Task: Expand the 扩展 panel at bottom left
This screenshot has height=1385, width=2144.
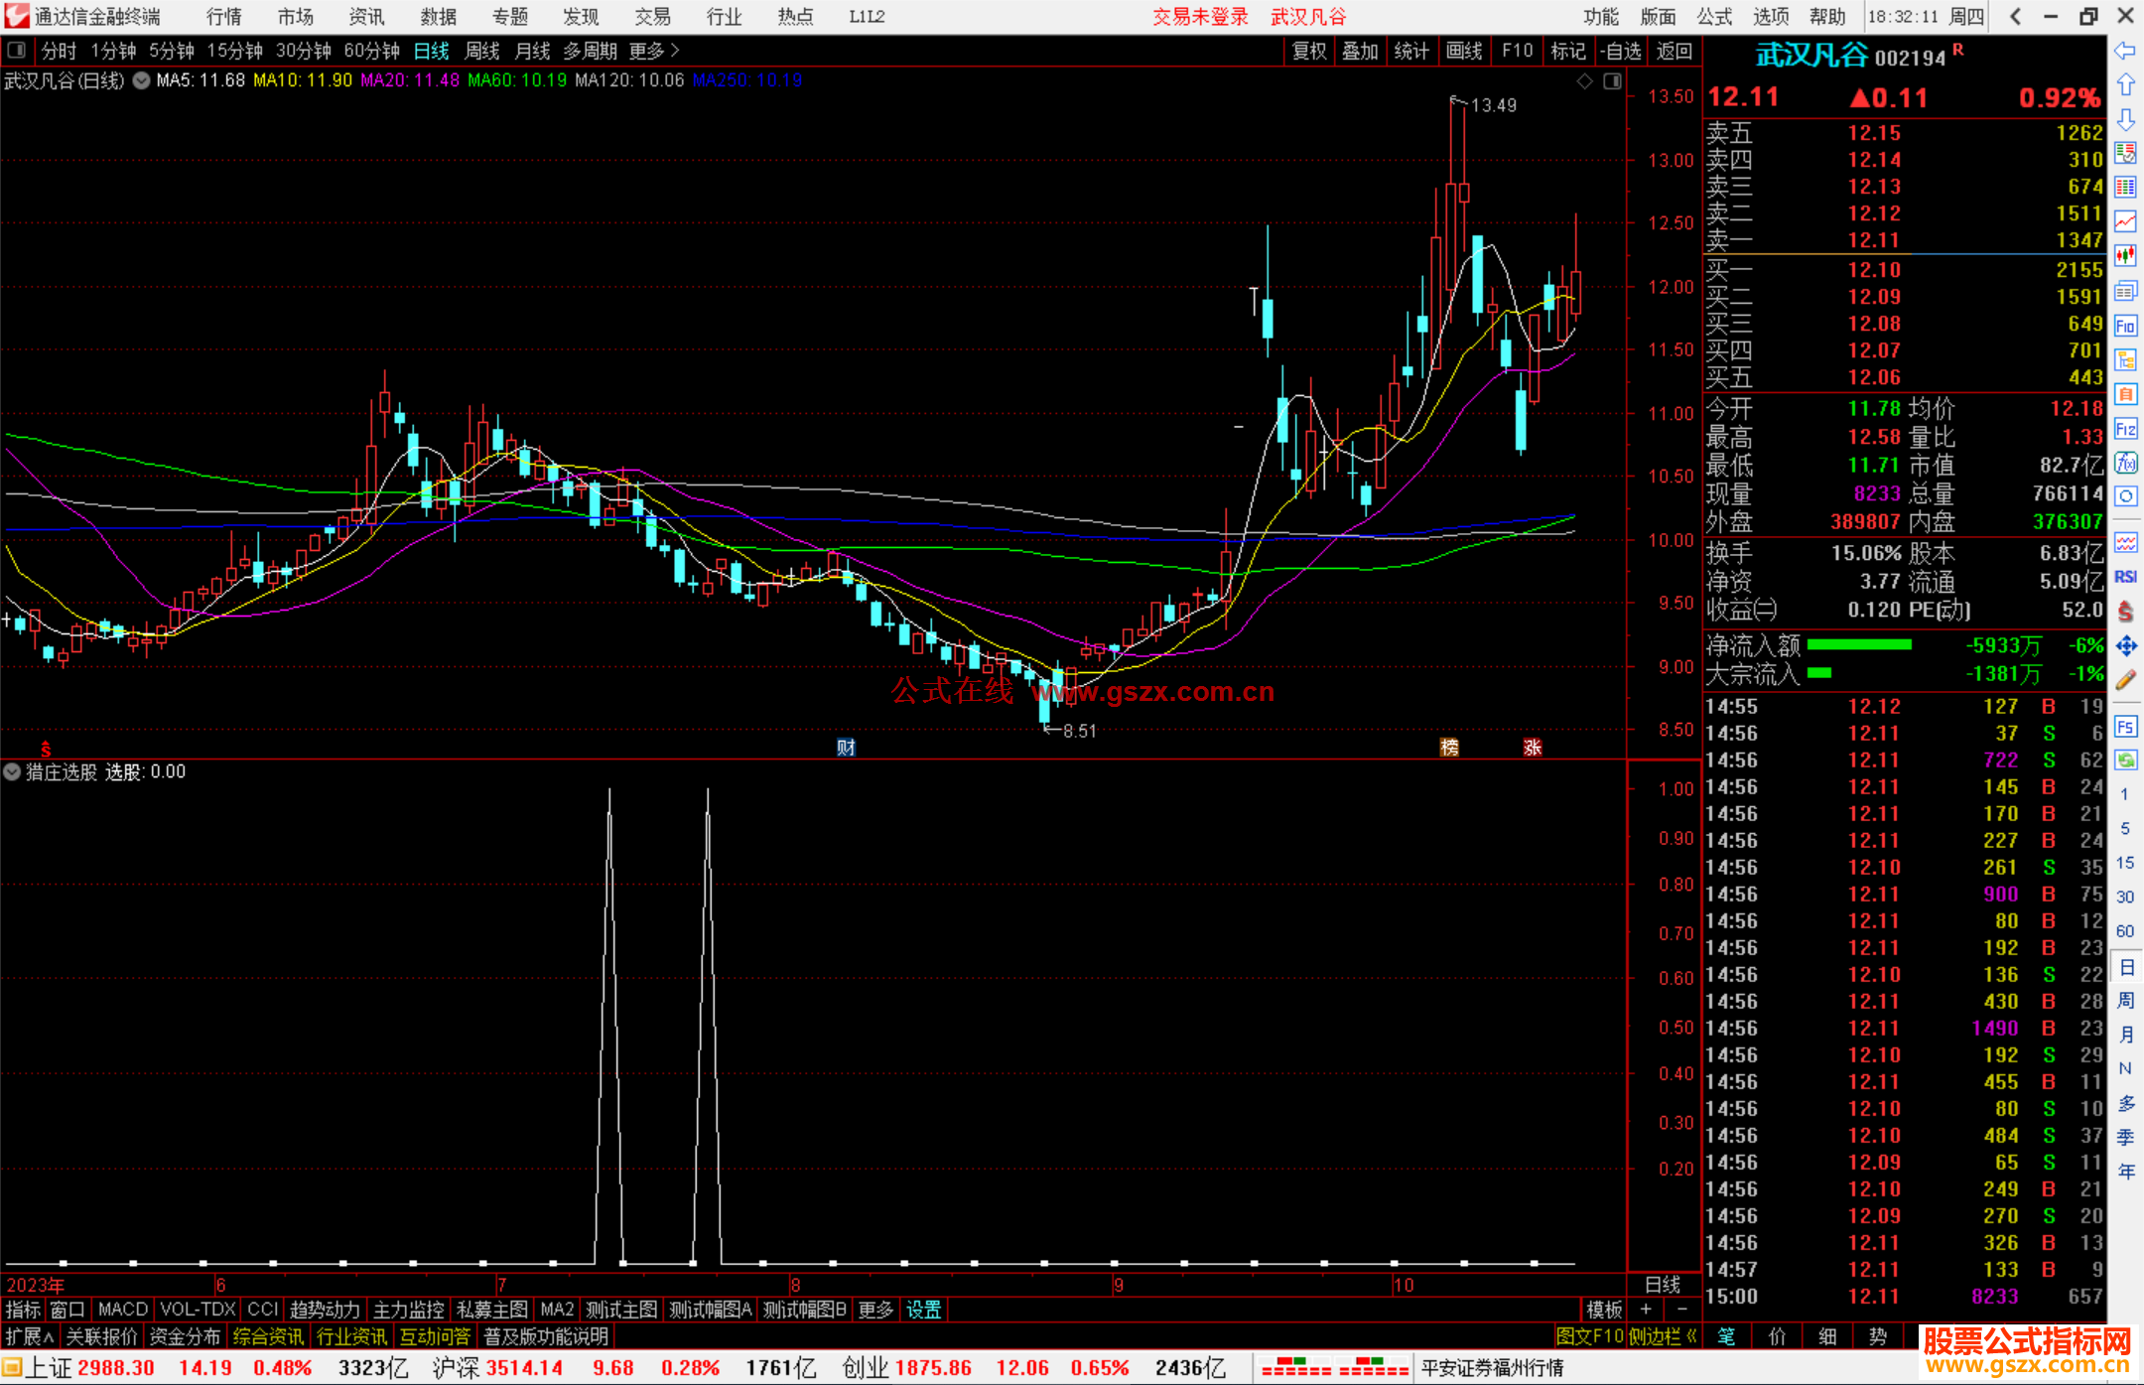Action: point(29,1336)
